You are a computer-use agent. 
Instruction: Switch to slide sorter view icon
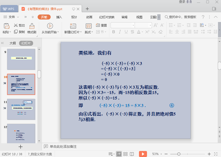point(125,154)
